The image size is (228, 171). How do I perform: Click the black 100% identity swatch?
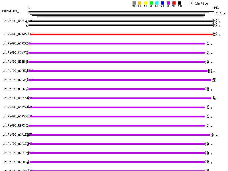pyautogui.click(x=180, y=3)
